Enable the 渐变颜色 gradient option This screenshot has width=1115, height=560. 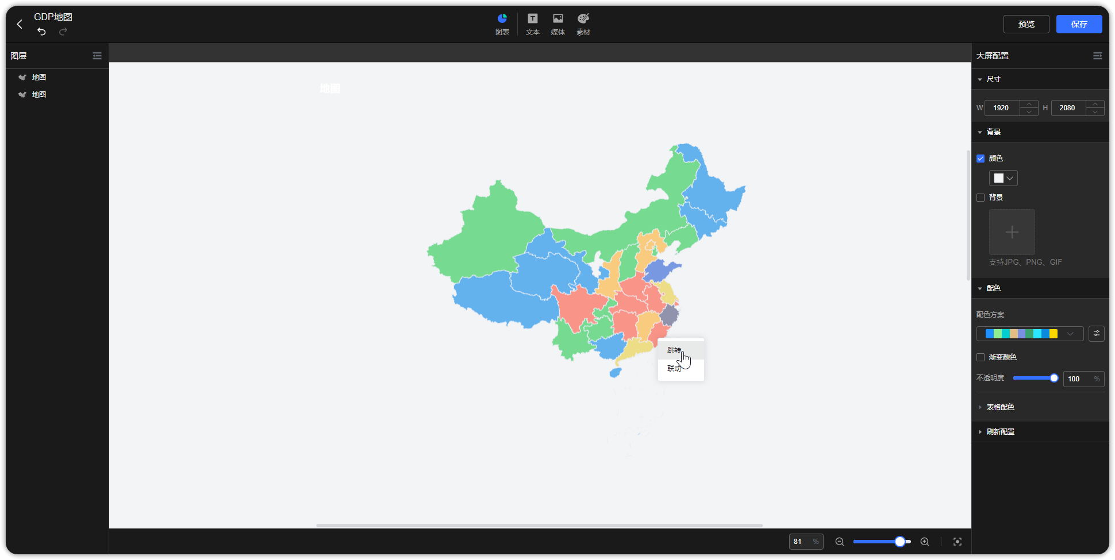coord(981,357)
